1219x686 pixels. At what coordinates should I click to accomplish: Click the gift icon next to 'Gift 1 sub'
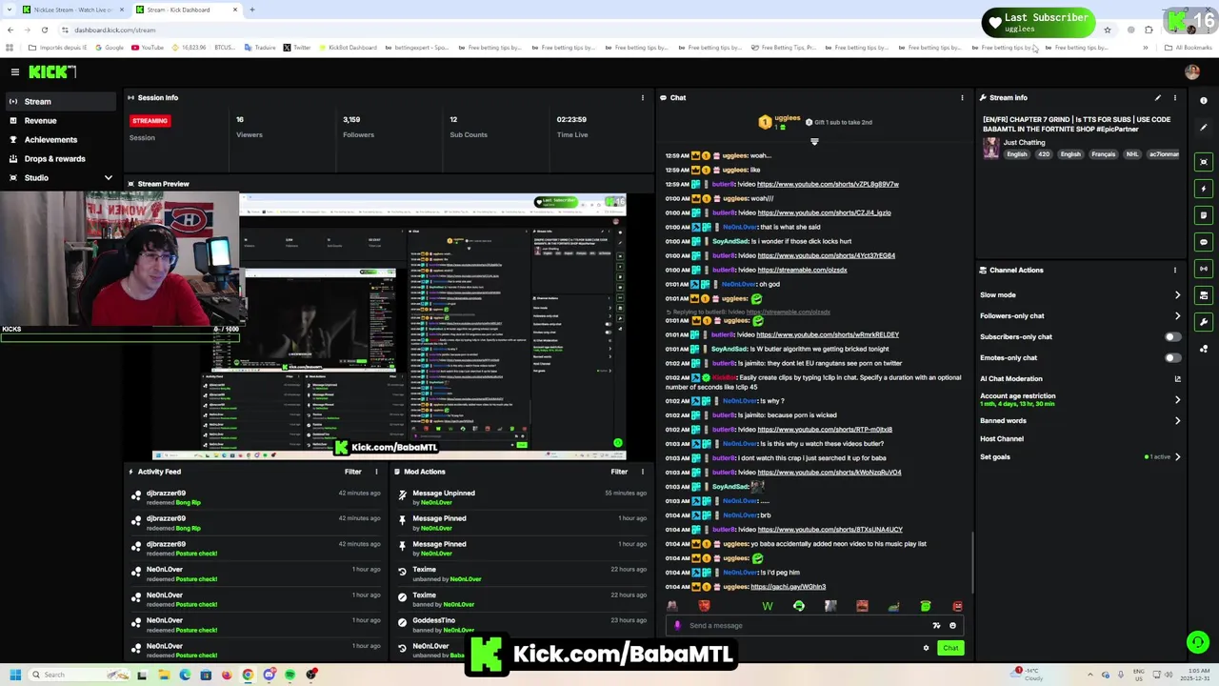click(809, 122)
